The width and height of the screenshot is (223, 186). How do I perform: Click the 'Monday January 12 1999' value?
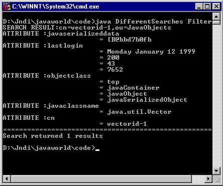point(151,52)
